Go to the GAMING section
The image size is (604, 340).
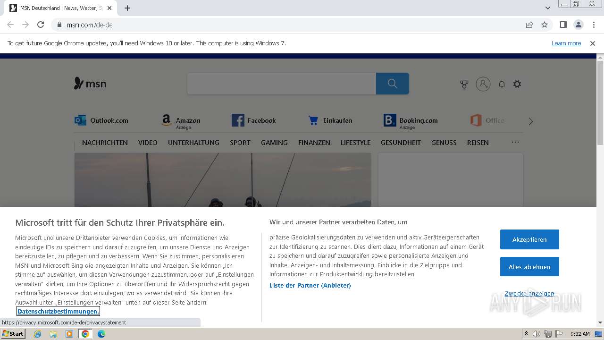274,143
